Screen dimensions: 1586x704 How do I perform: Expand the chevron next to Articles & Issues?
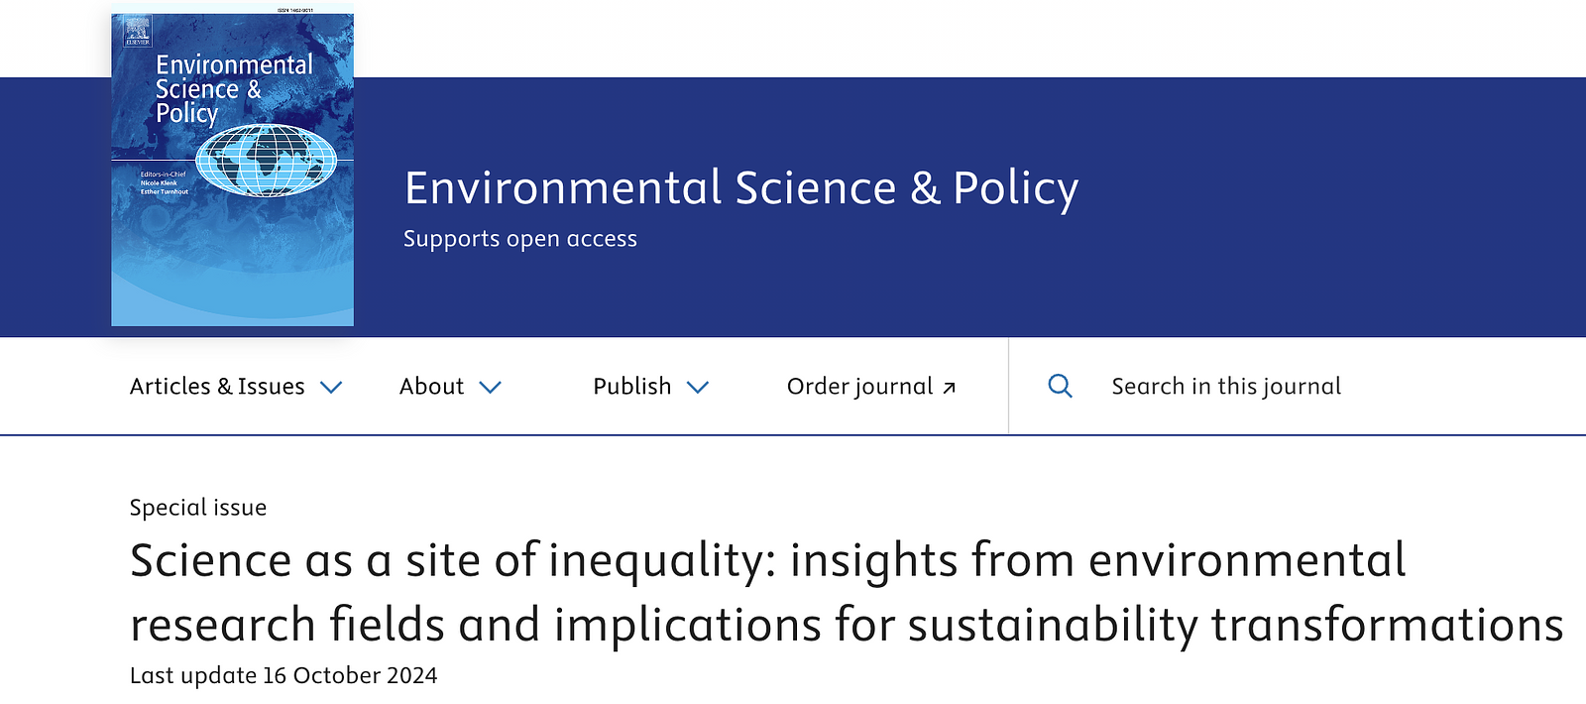tap(331, 387)
